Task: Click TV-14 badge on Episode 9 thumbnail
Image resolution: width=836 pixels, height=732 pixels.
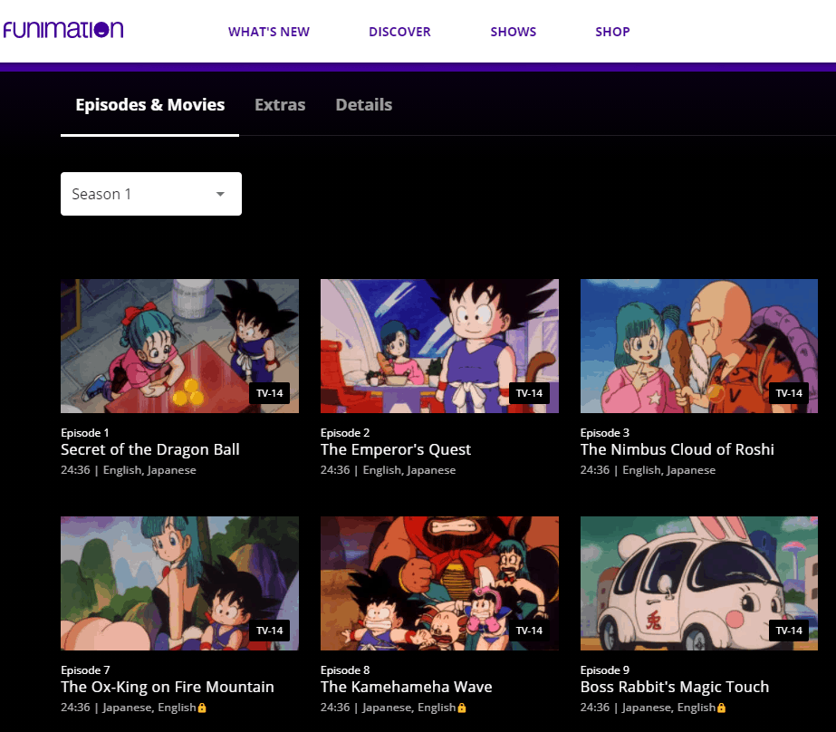Action: tap(789, 631)
